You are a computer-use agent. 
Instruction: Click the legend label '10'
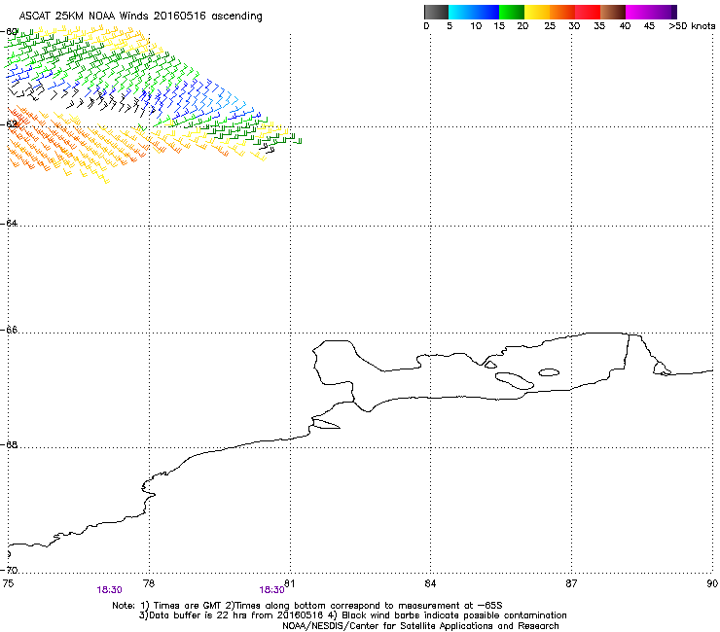(x=476, y=26)
